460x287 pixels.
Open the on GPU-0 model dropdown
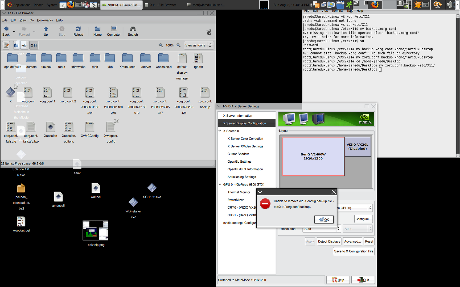click(354, 208)
